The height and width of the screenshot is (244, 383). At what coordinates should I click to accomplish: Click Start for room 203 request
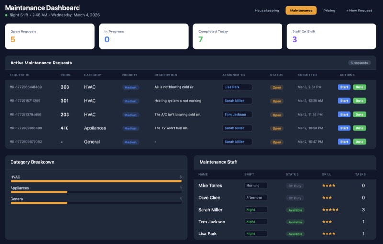344,115
